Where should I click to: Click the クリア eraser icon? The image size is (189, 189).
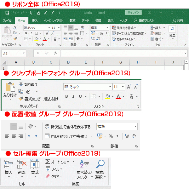pyautogui.click(x=48, y=176)
